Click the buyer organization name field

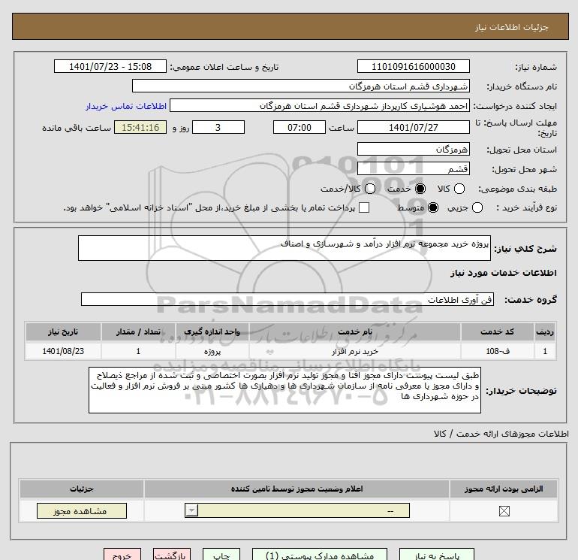click(301, 86)
